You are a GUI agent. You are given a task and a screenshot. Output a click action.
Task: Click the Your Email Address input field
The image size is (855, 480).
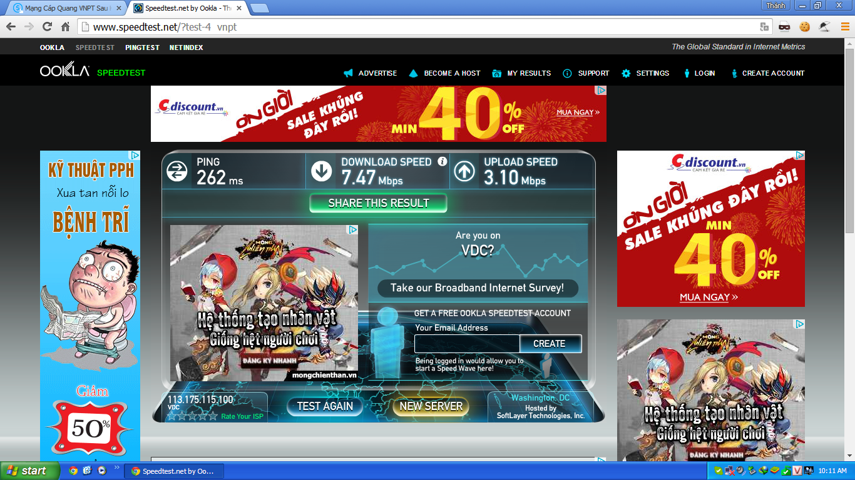(467, 344)
